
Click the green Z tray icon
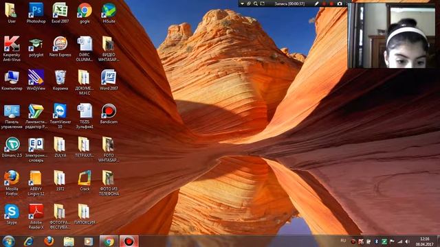(384, 242)
